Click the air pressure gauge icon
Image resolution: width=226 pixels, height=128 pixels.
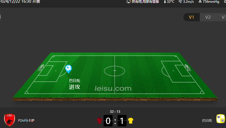(200, 1)
